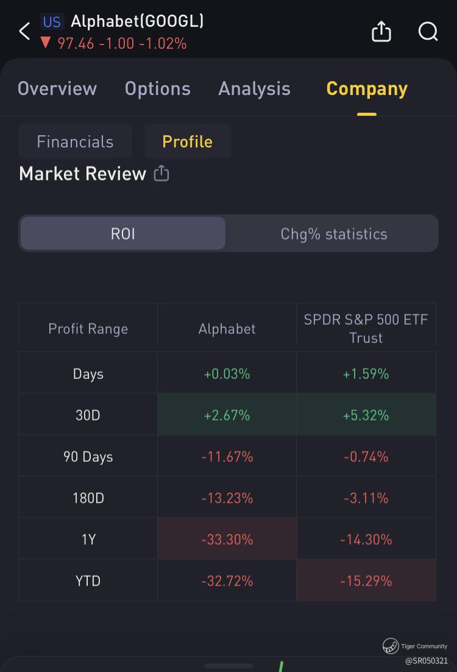Screen dimensions: 457x672
Task: Open the Options tab
Action: pyautogui.click(x=157, y=89)
